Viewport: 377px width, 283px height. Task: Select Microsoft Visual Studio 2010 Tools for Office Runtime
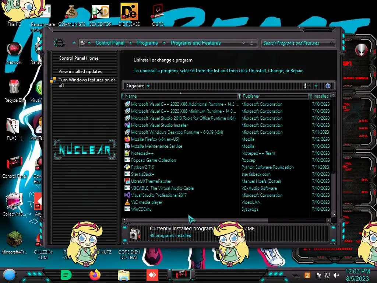coord(183,118)
